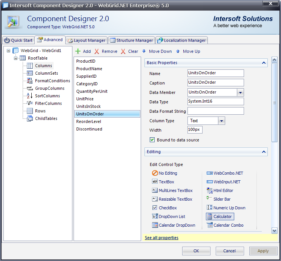Select the GroupColumns node icon

click(30, 88)
